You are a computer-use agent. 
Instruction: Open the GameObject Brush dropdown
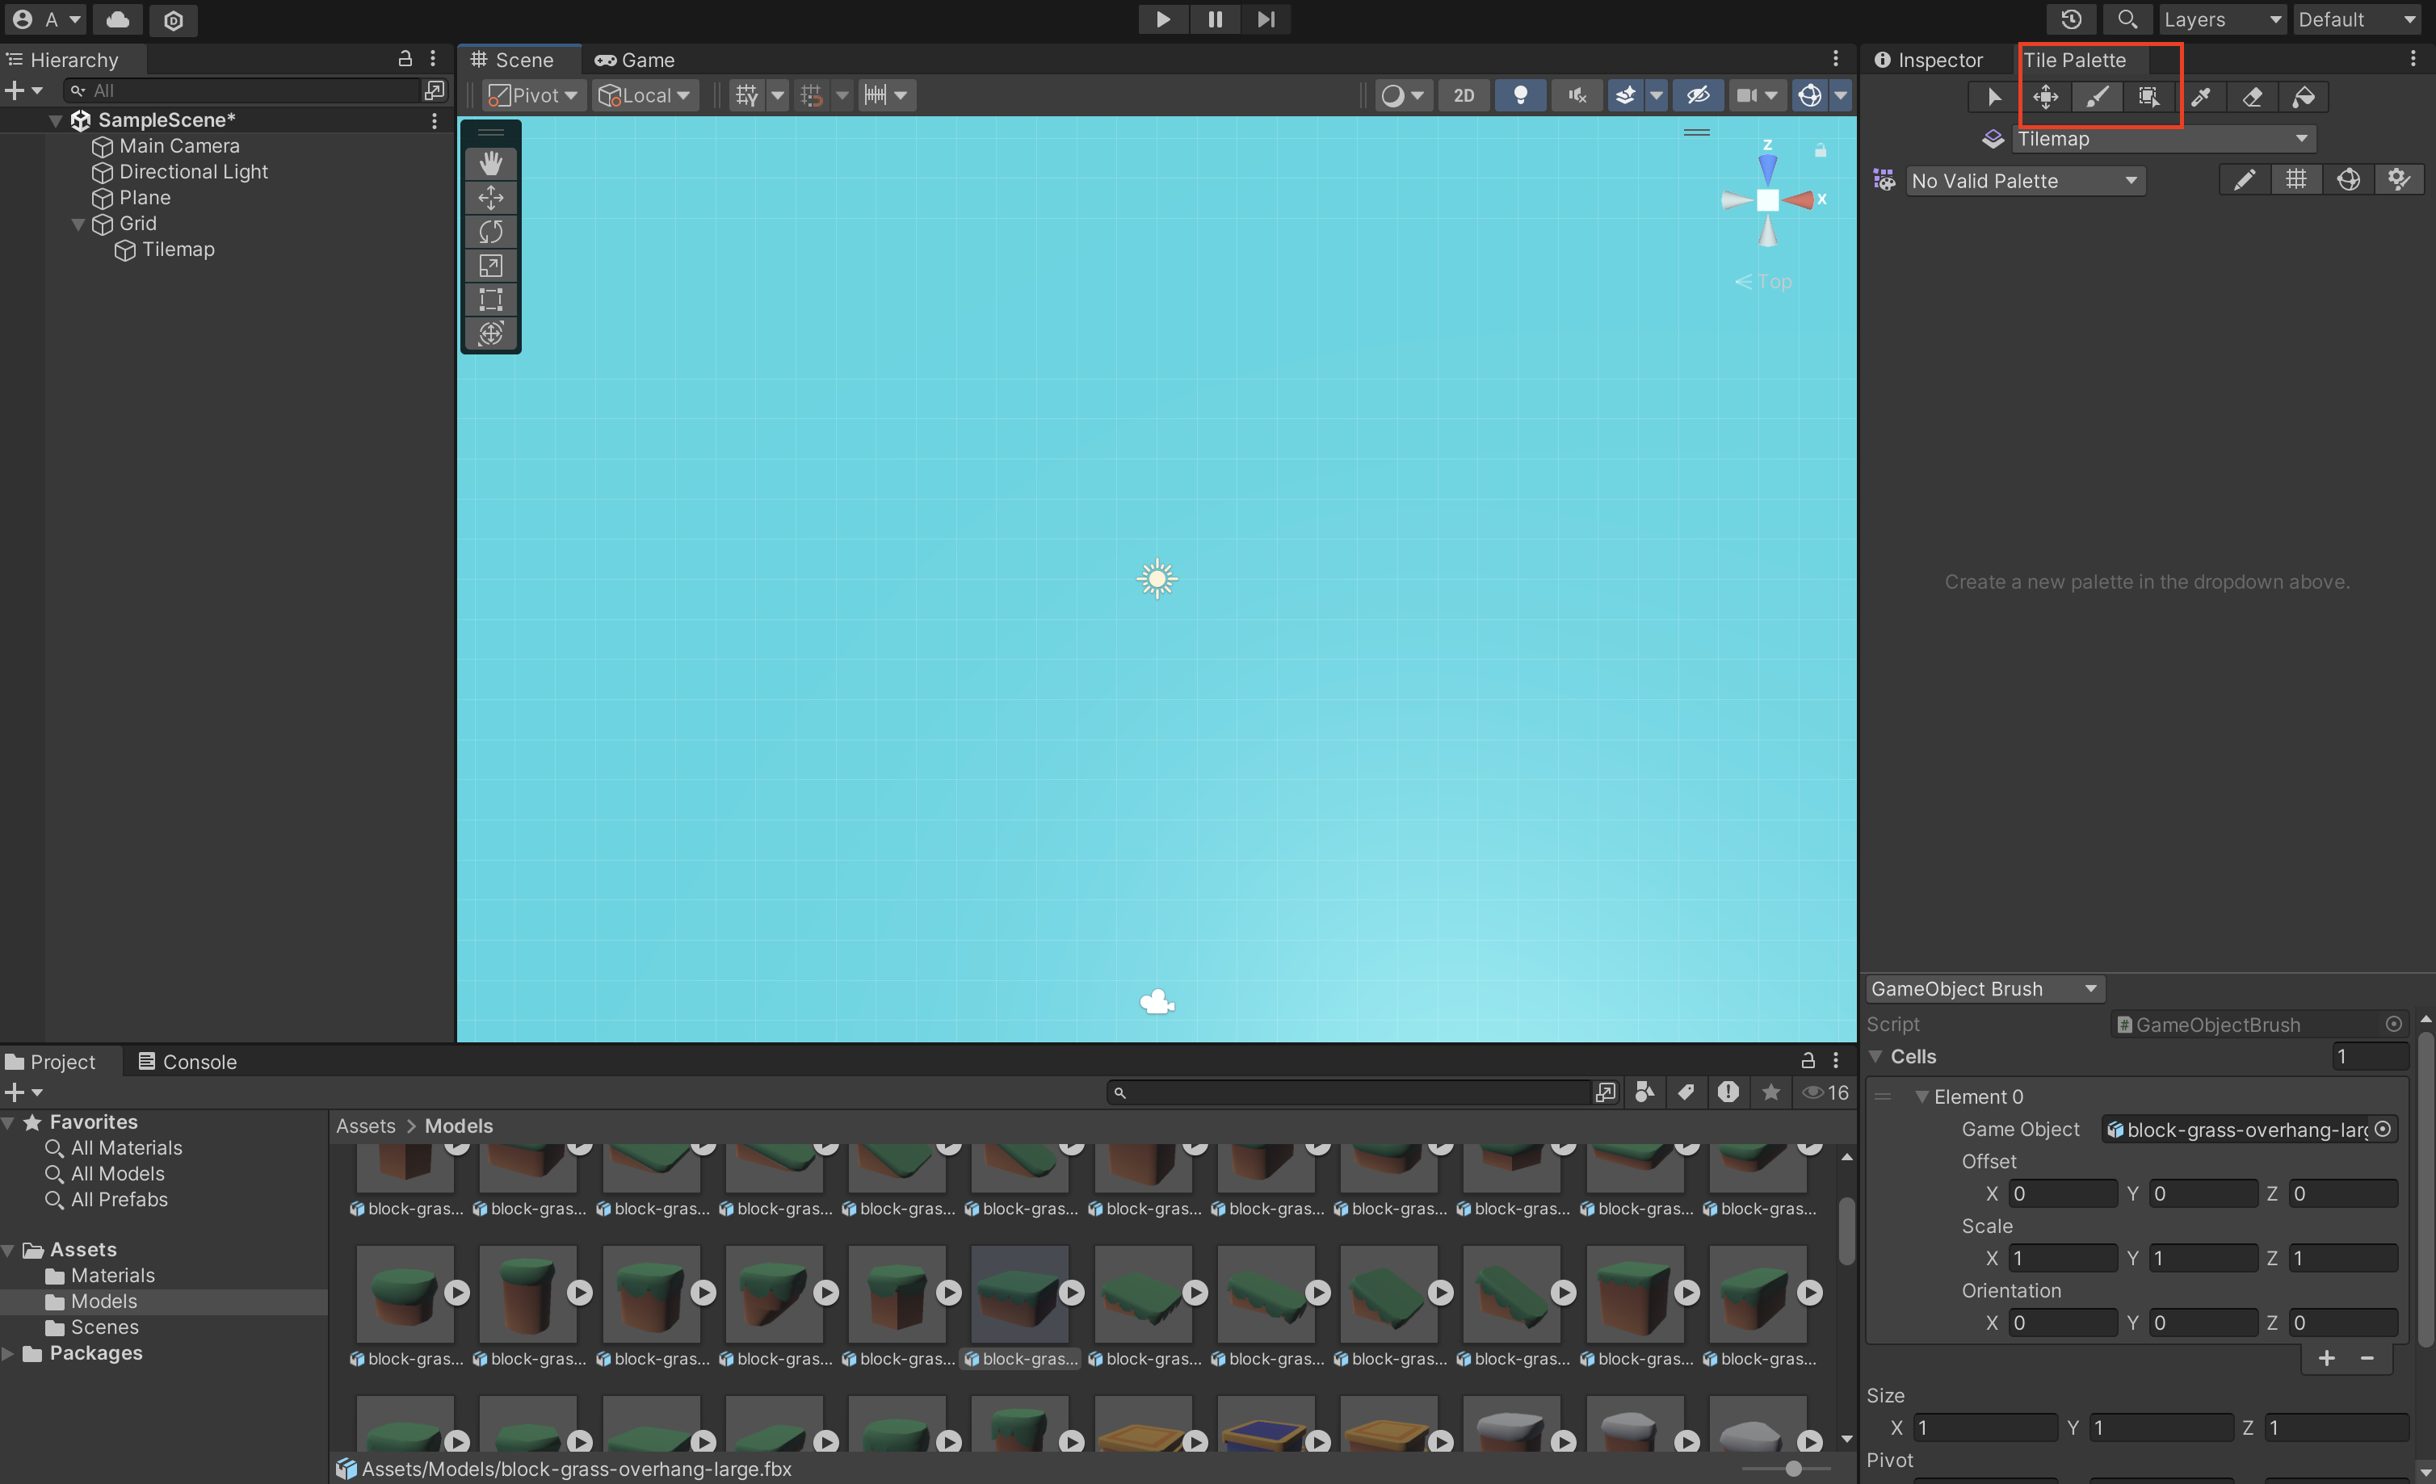tap(1983, 988)
